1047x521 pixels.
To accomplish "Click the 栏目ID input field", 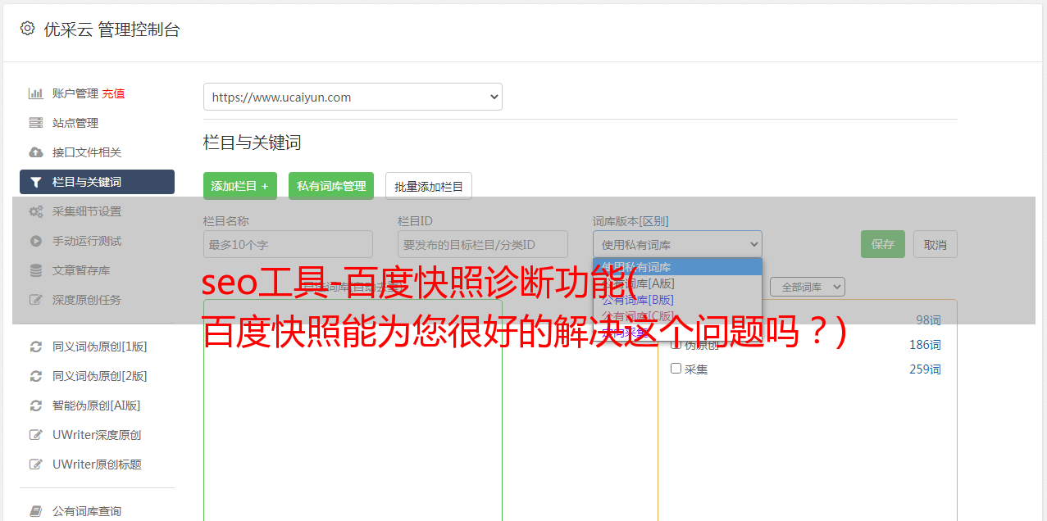I will 483,244.
